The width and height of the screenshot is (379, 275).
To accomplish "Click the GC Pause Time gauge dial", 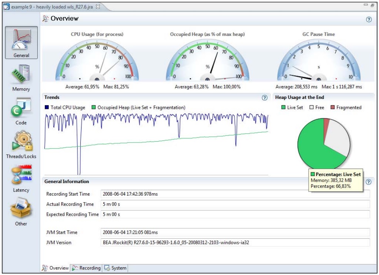I will (x=319, y=60).
